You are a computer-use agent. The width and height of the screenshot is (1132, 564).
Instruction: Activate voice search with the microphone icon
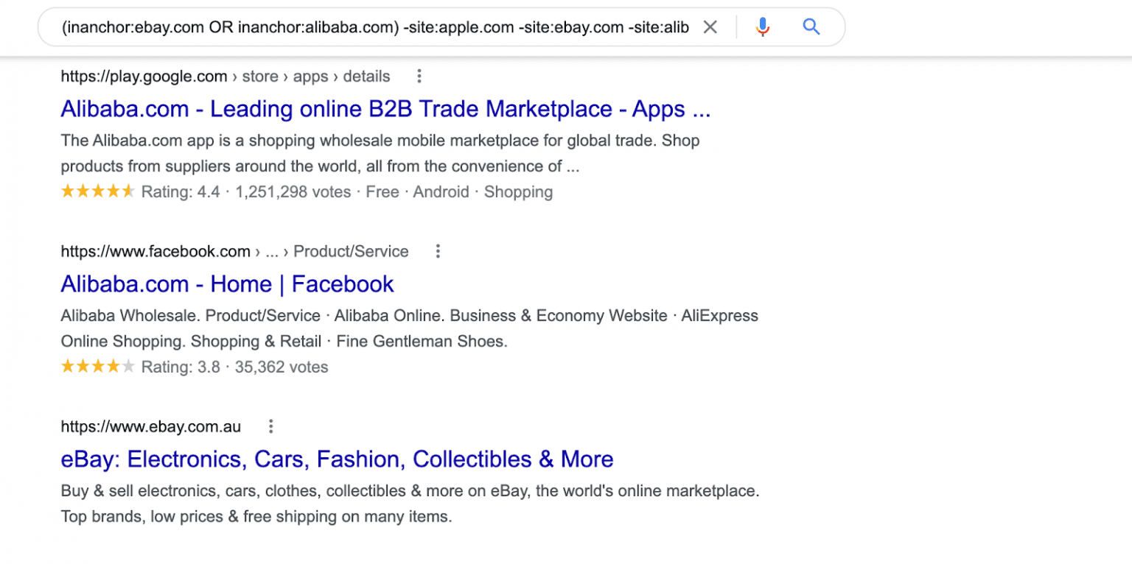pyautogui.click(x=763, y=27)
